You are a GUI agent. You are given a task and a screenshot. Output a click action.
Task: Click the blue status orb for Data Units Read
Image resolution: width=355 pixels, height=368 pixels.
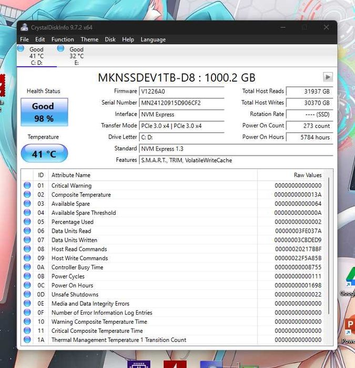point(27,231)
